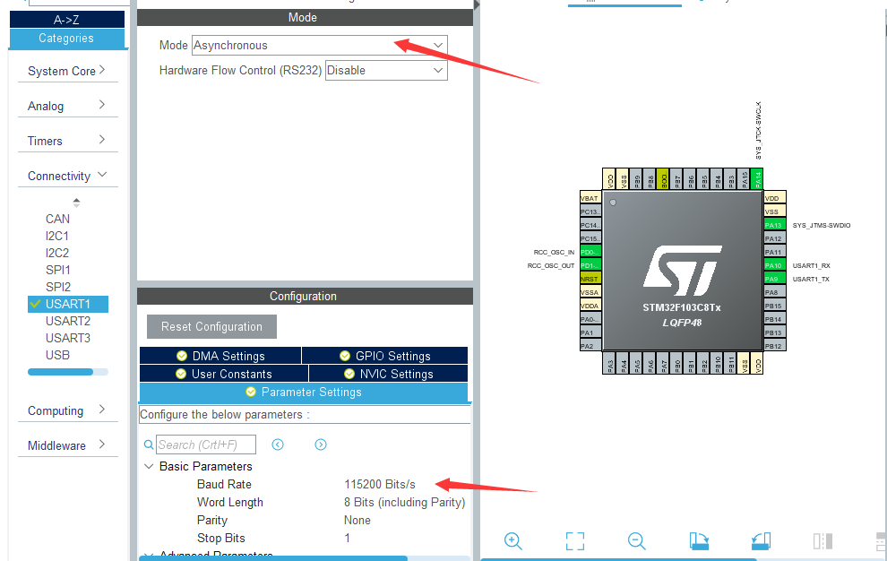
Task: Select USART1 peripheral in the list
Action: click(x=68, y=304)
